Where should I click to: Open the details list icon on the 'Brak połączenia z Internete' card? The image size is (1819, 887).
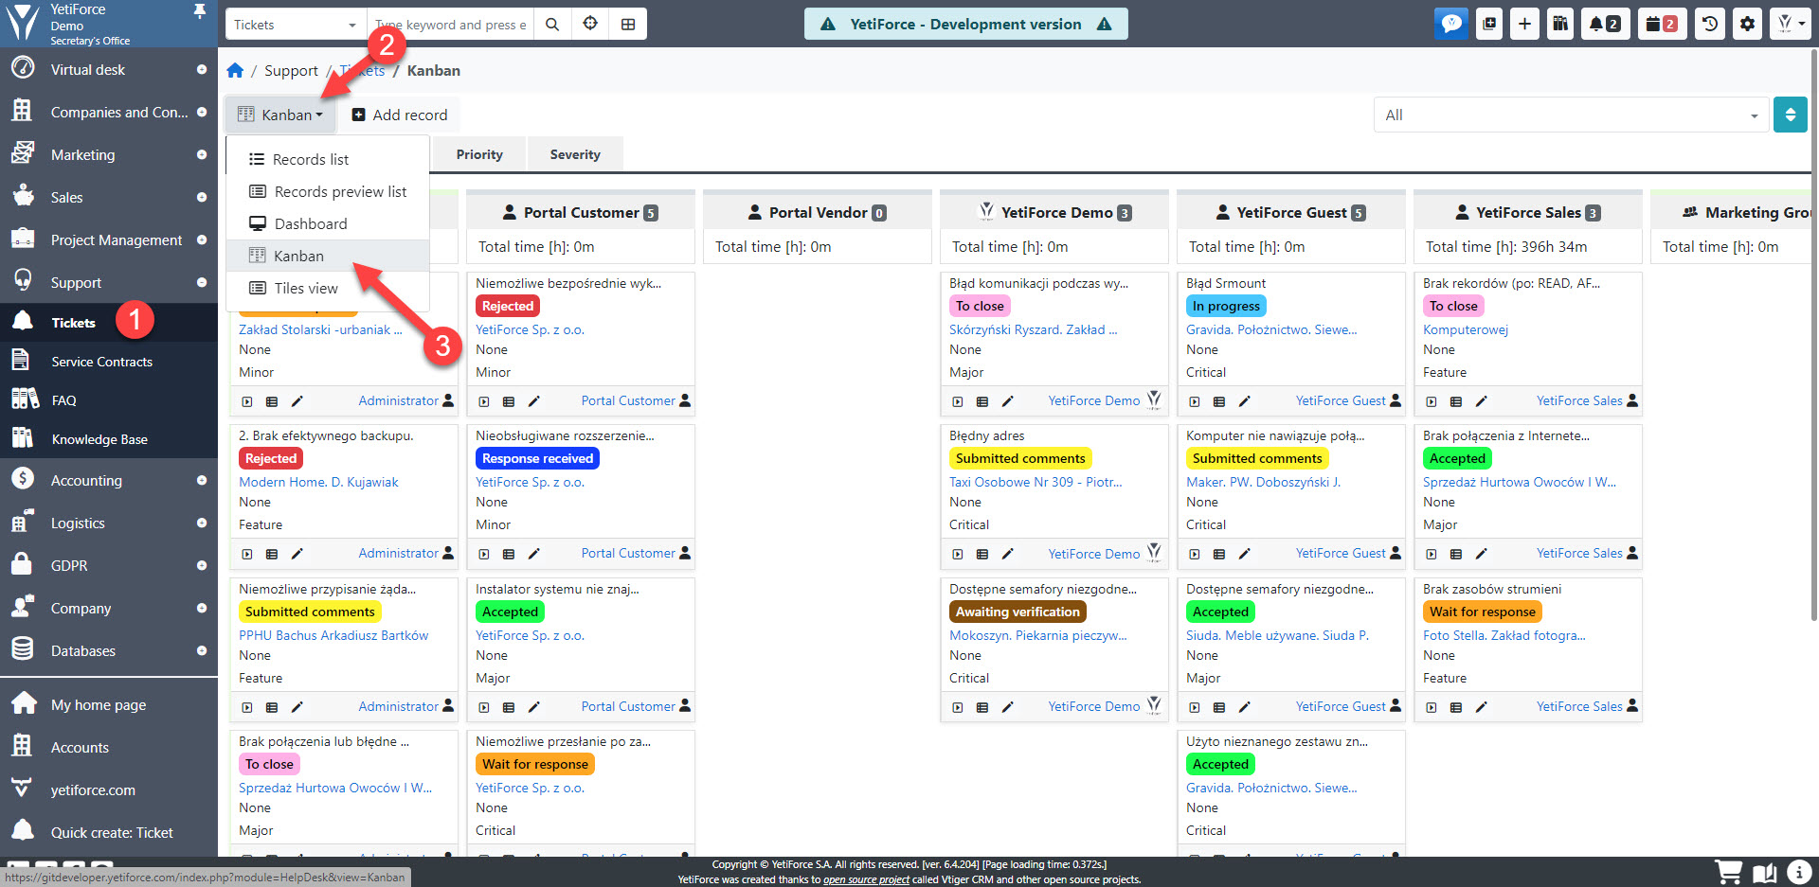point(1456,554)
